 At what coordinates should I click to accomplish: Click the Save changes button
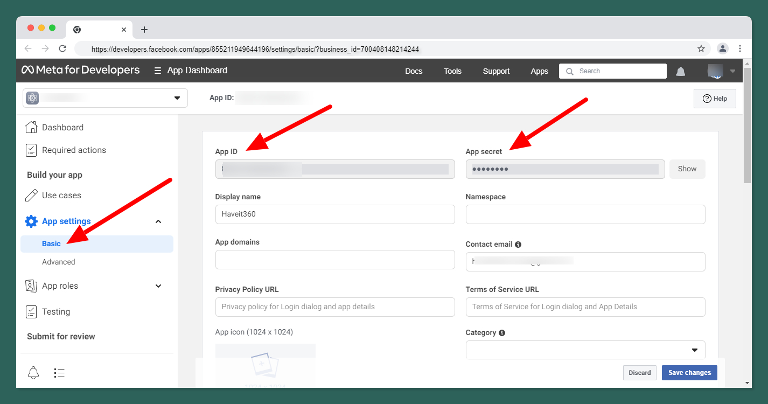(689, 373)
